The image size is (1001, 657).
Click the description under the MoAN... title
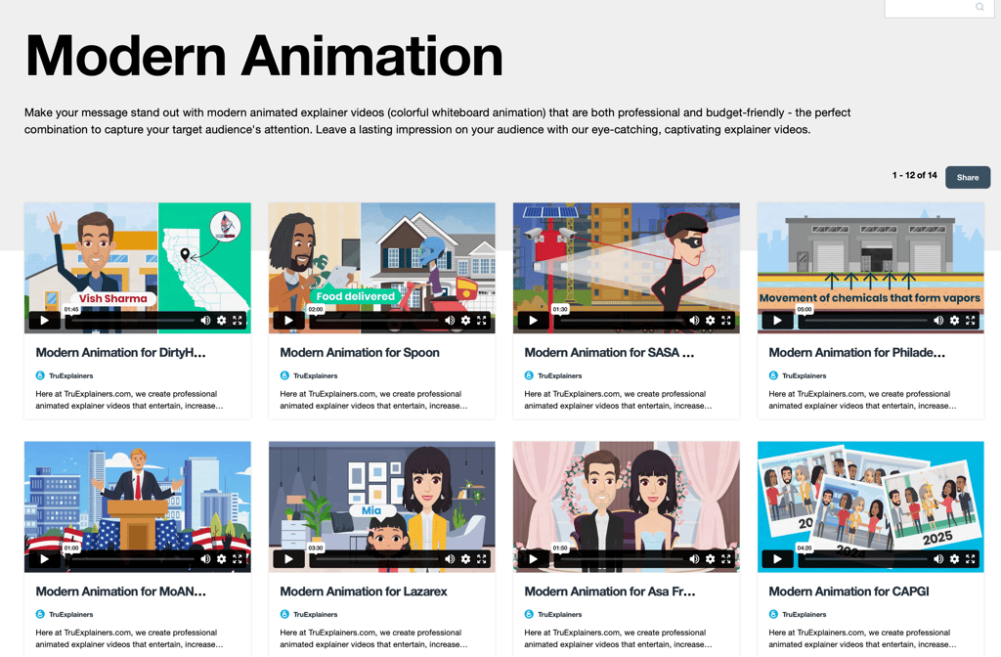pos(130,638)
